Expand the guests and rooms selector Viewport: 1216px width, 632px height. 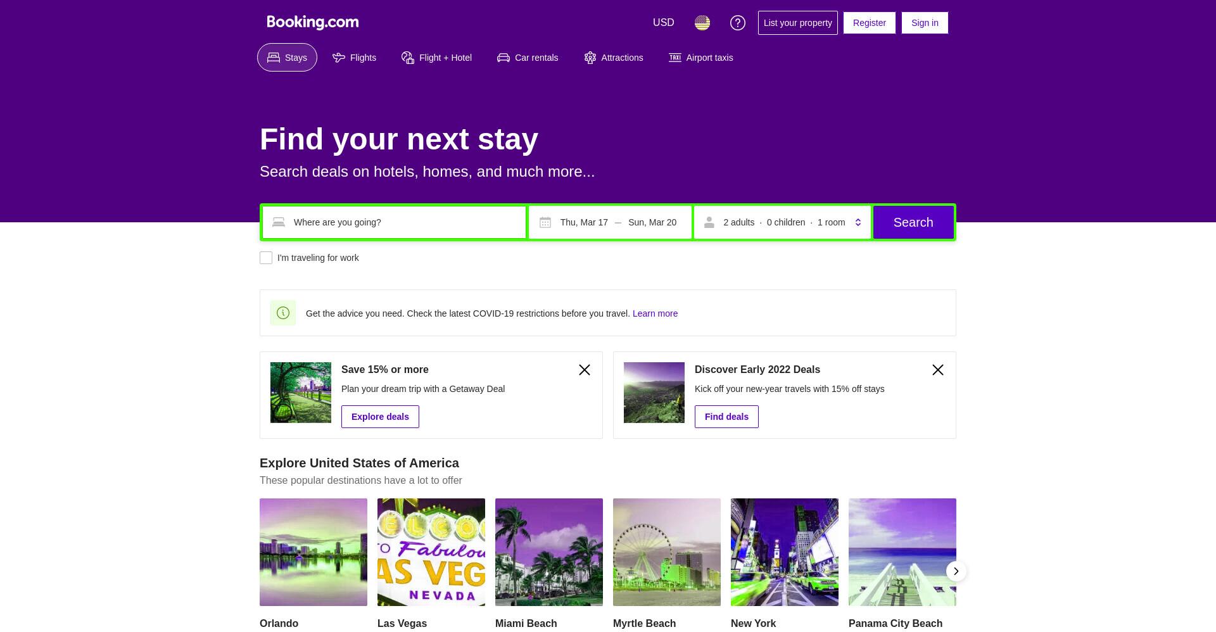pos(783,222)
